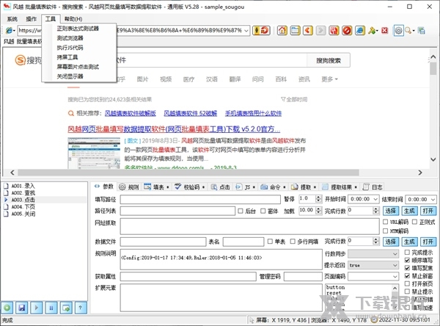
Task: Click the 搜狗搜索 search button
Action: (x=329, y=60)
